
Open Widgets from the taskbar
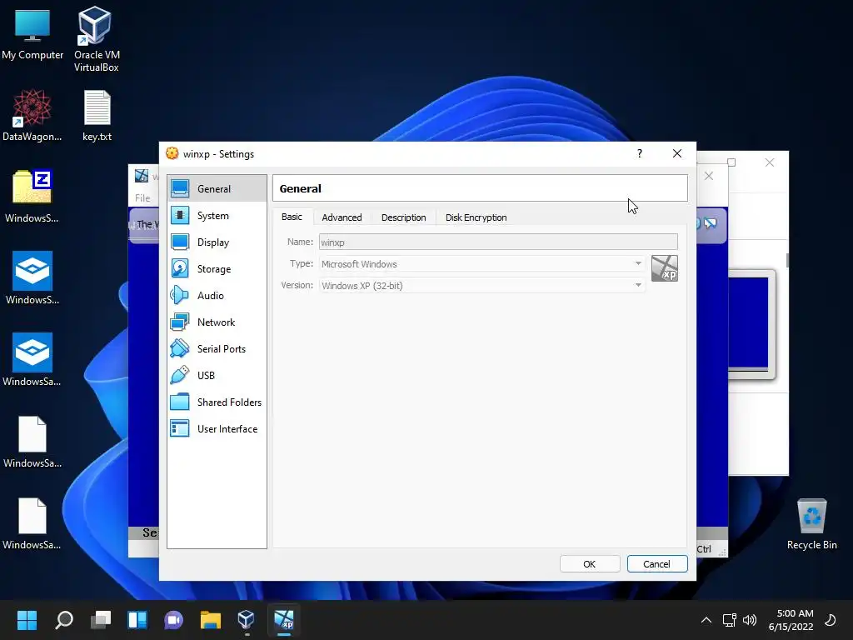coord(137,620)
